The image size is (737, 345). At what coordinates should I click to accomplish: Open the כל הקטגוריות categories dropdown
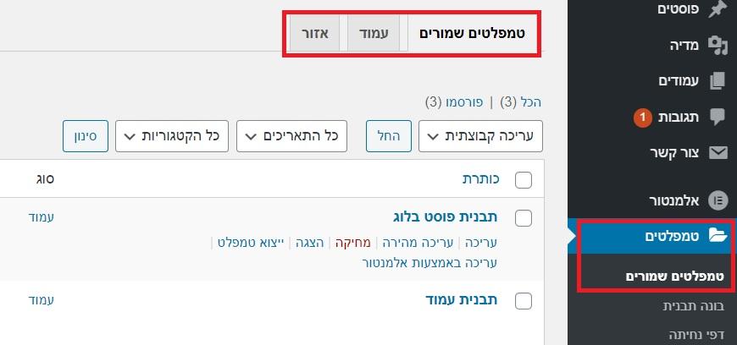pyautogui.click(x=172, y=136)
